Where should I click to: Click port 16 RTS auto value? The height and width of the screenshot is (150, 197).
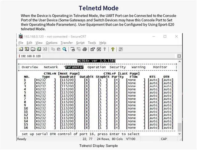[153, 128]
